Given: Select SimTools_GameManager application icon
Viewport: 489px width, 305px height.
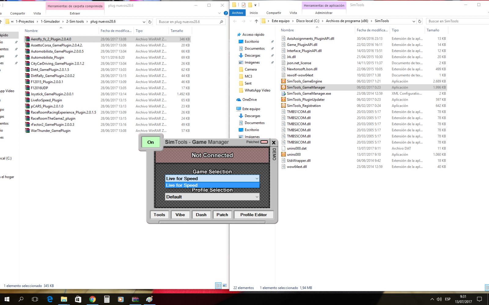Looking at the screenshot, I should pyautogui.click(x=283, y=87).
